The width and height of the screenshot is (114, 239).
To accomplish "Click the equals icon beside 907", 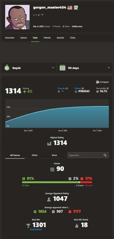I will pos(53,212).
